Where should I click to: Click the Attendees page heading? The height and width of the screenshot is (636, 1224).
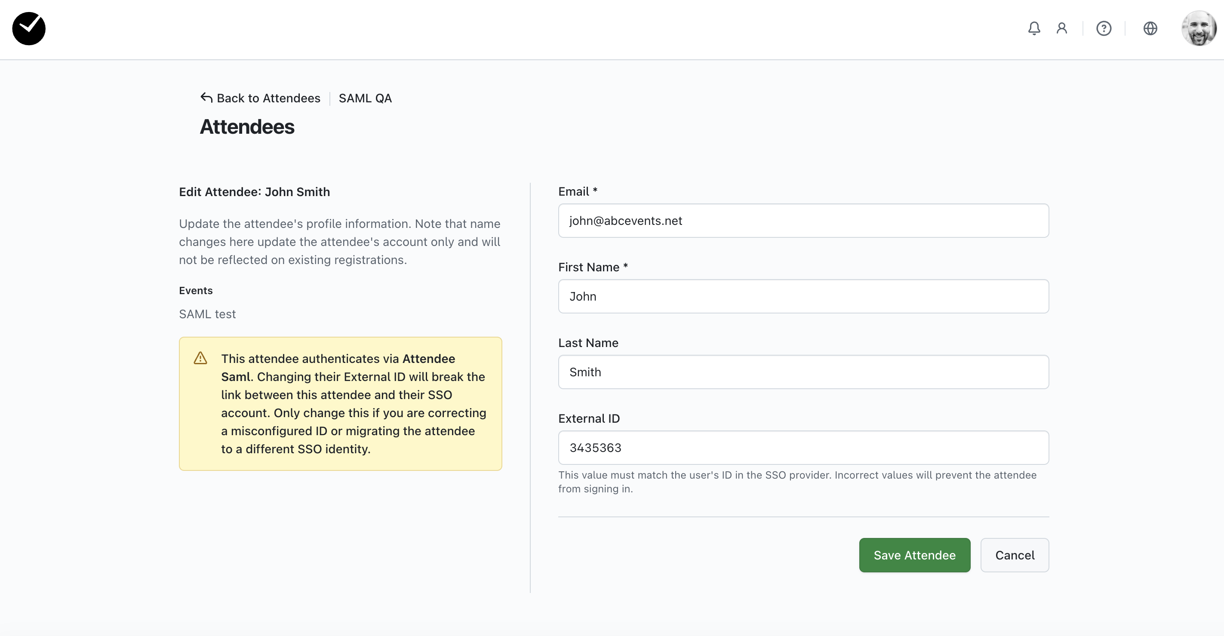click(x=247, y=127)
